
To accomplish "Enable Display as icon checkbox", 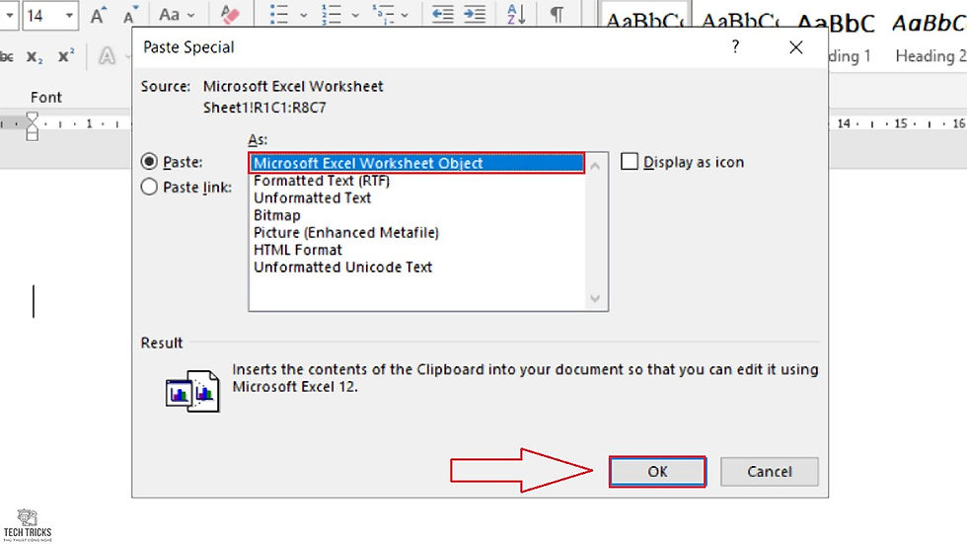I will pyautogui.click(x=630, y=162).
